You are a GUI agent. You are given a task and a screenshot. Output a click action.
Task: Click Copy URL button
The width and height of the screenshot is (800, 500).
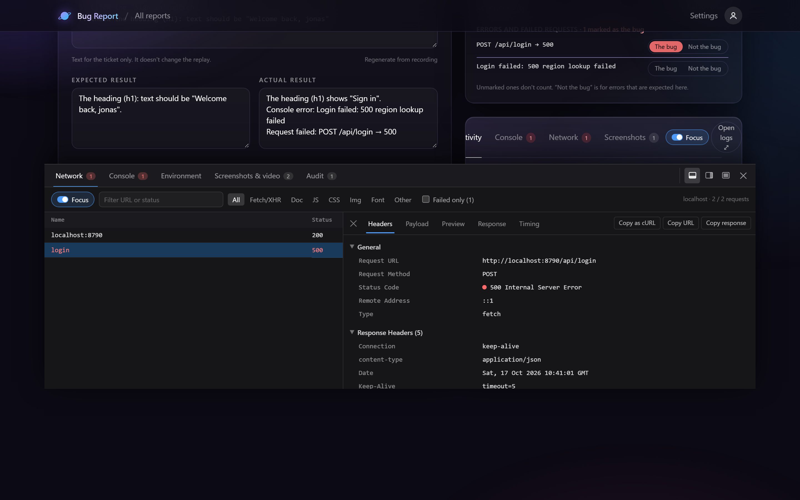coord(680,223)
